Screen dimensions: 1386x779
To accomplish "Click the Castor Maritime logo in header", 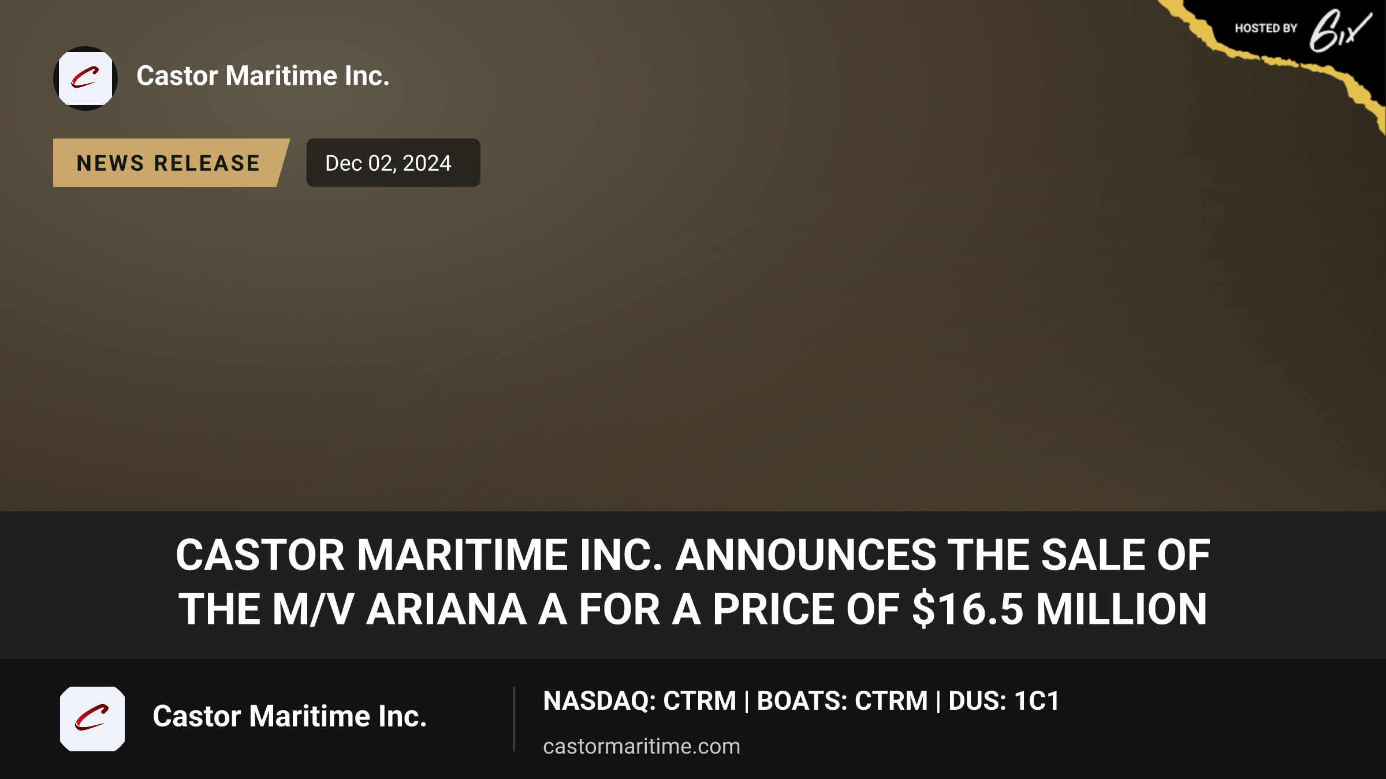I will pos(85,78).
